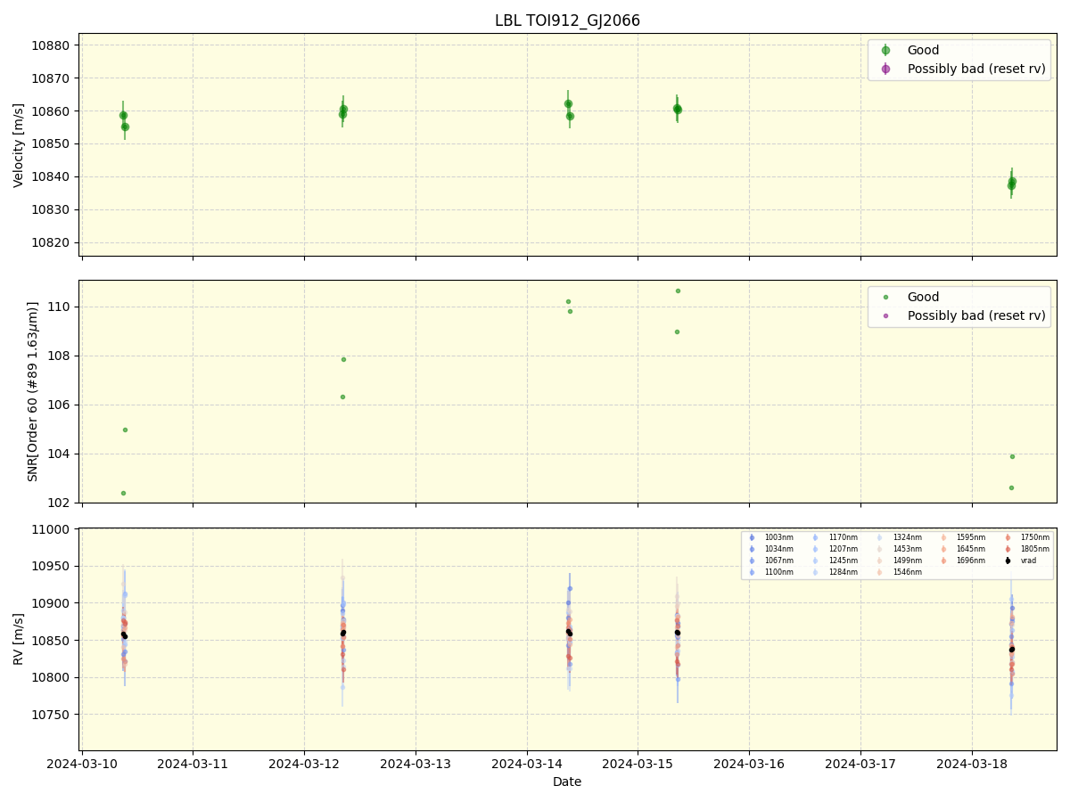Viewport: 1070px width, 802px height.
Task: Click the 'vrad' legend entry
Action: [x=1021, y=561]
